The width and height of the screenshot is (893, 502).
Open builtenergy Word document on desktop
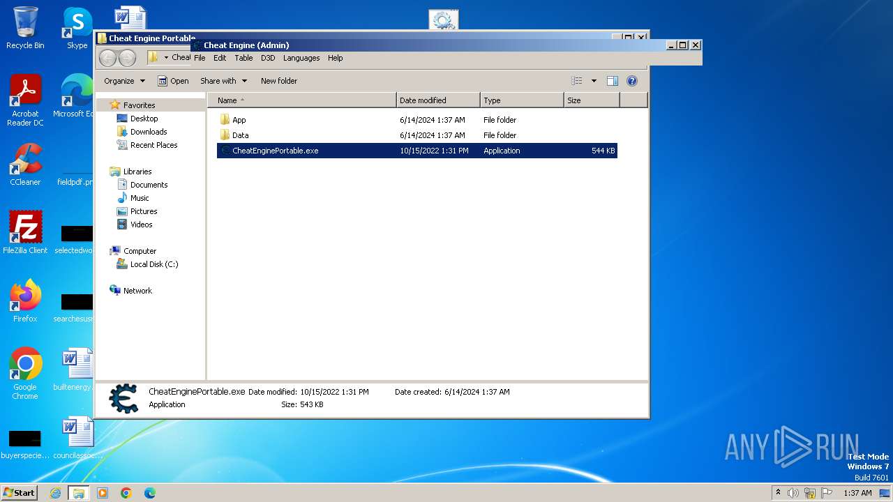click(x=77, y=370)
